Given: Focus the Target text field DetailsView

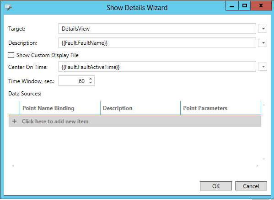Looking at the screenshot, I should [x=157, y=29].
